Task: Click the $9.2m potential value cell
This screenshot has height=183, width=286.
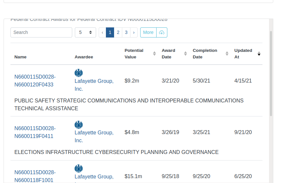Action: [132, 81]
